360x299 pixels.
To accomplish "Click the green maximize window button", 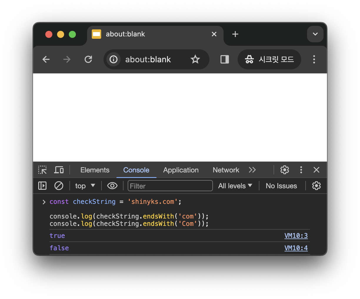I will pyautogui.click(x=72, y=34).
